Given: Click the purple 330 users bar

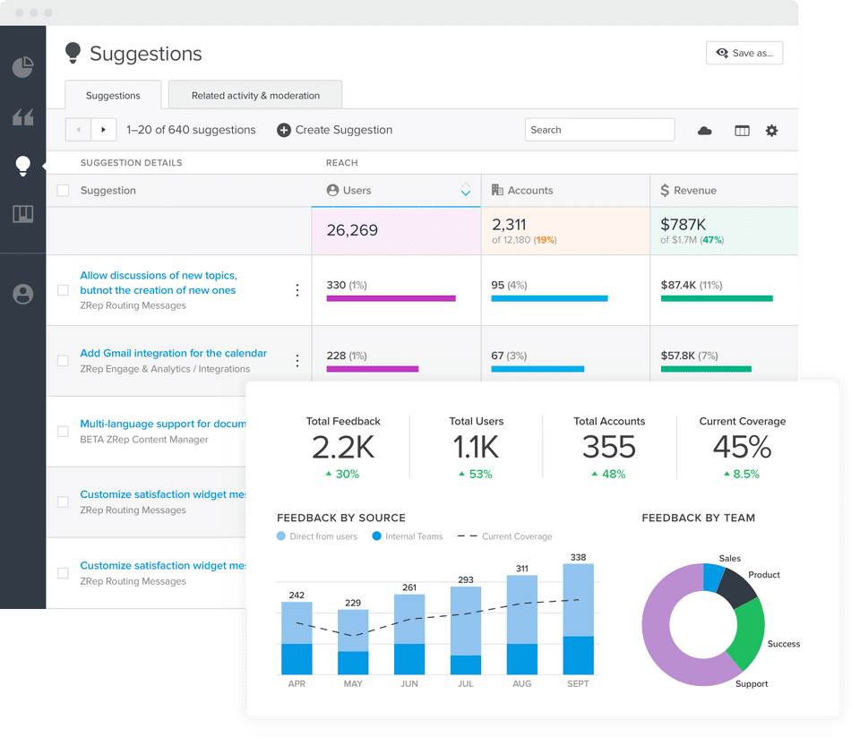Looking at the screenshot, I should tap(391, 298).
